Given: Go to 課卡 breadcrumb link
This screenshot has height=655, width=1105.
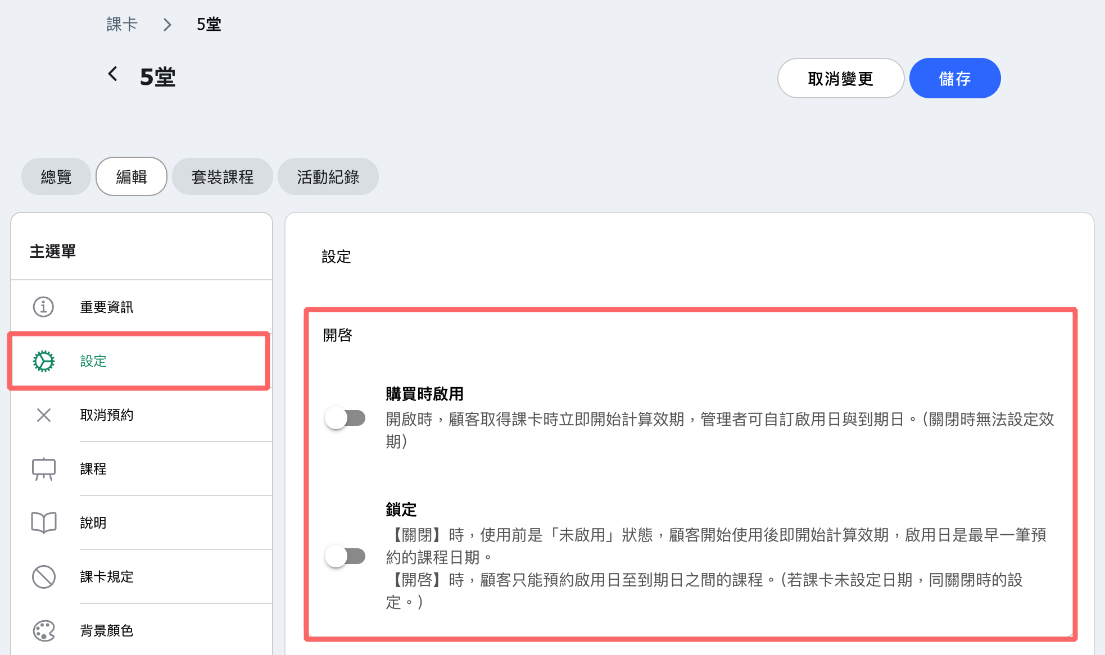Looking at the screenshot, I should pos(122,25).
